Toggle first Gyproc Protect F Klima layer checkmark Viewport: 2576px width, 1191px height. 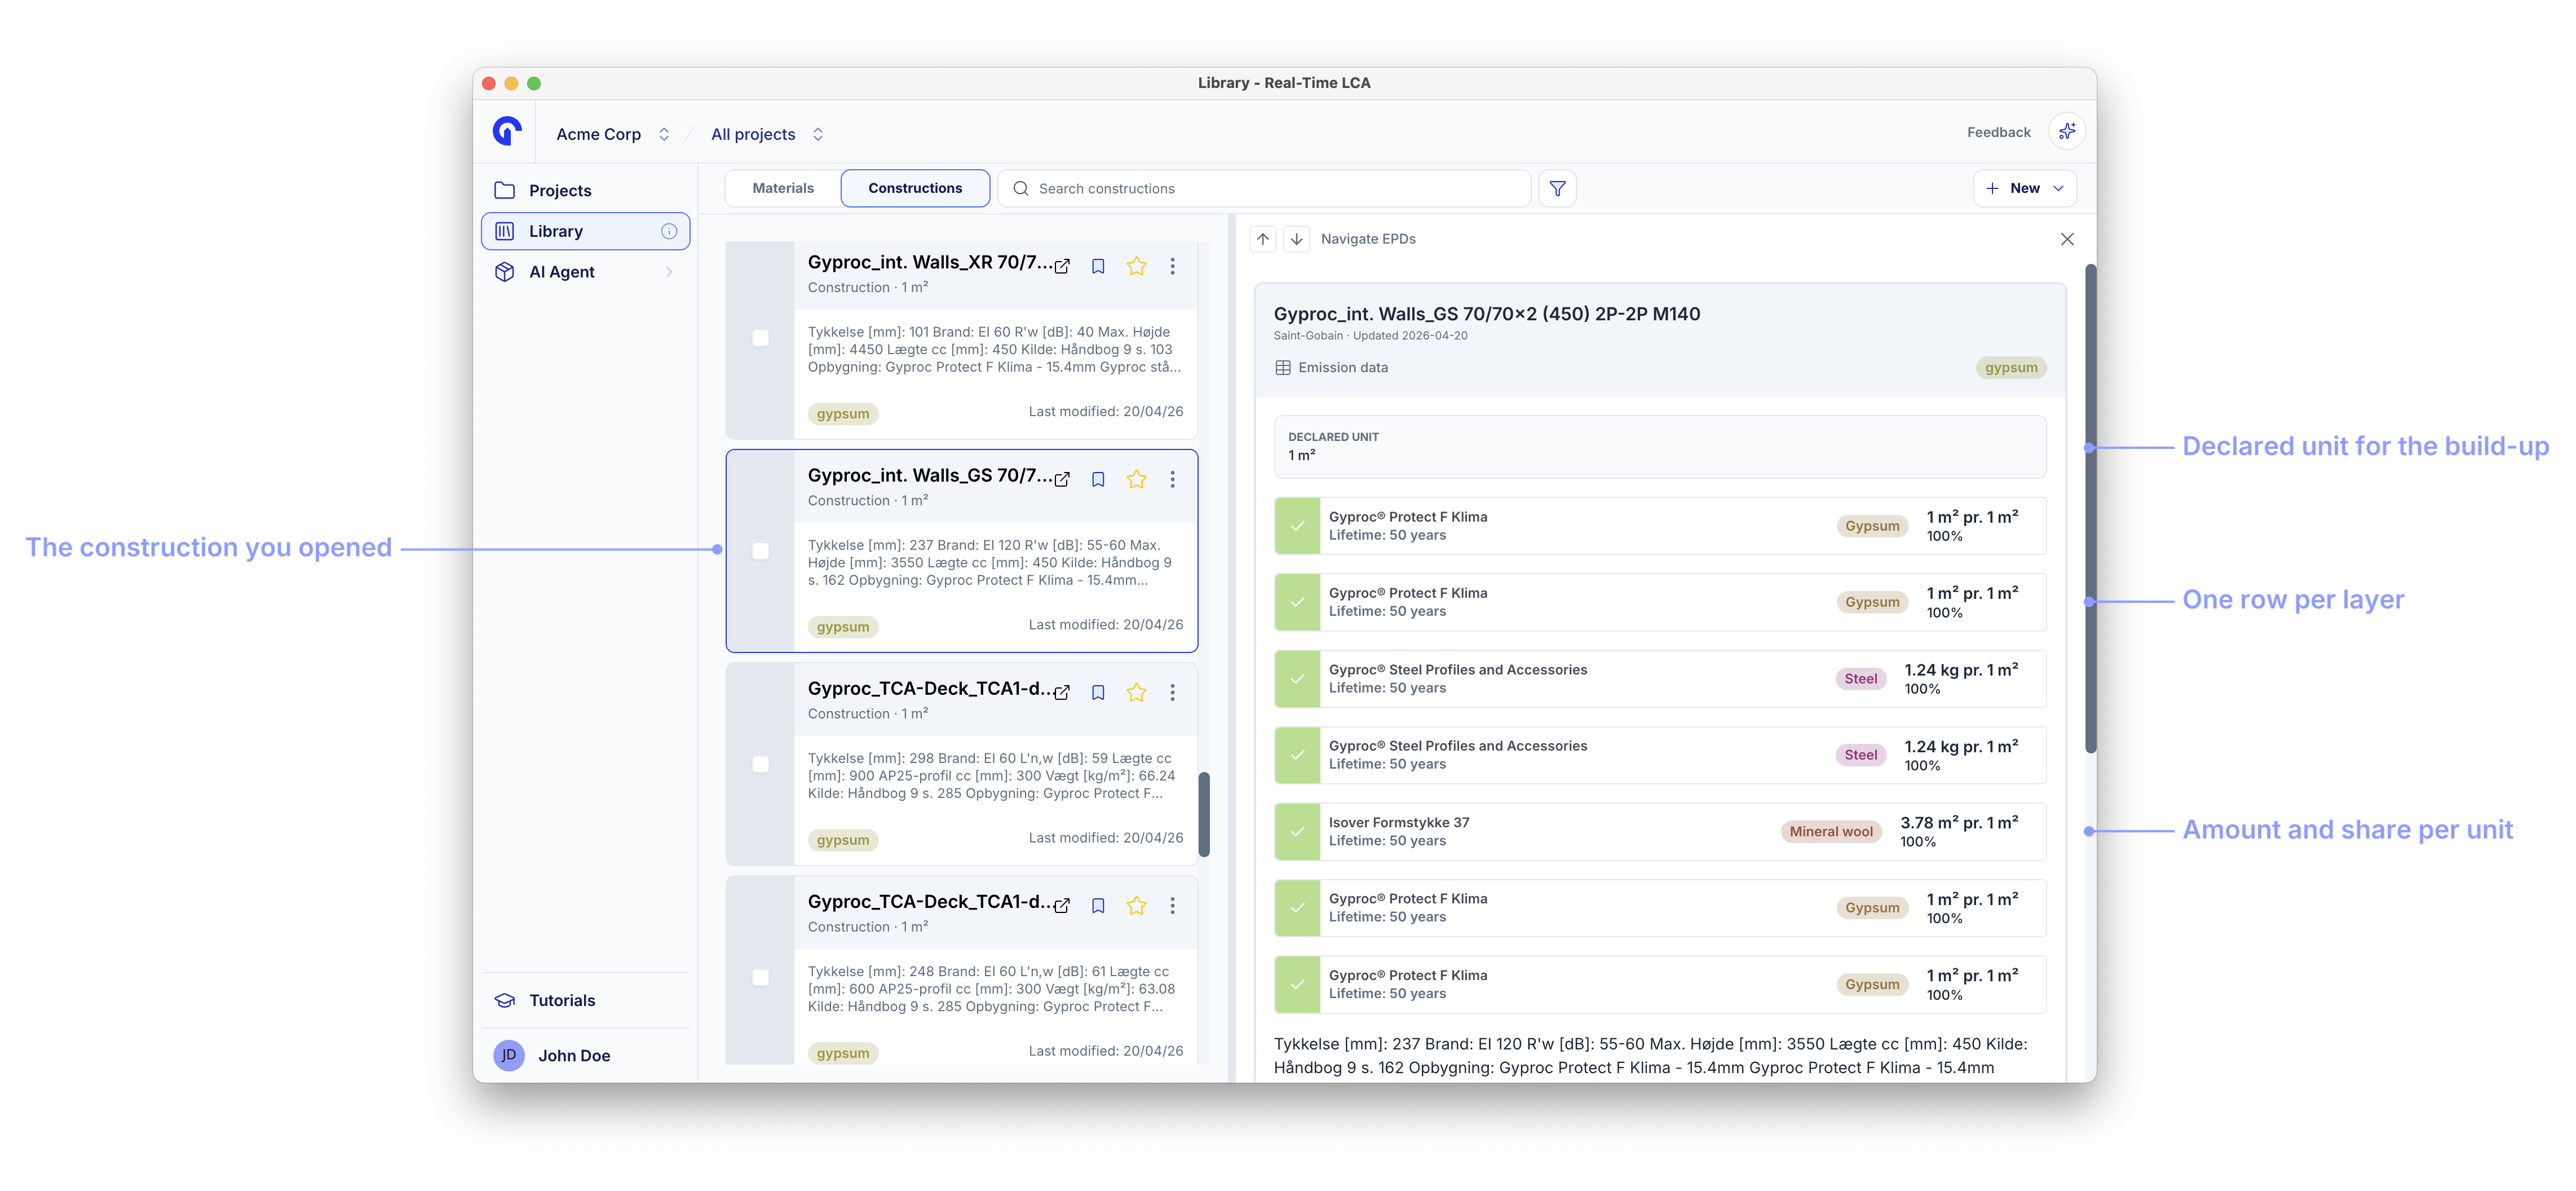(x=1297, y=526)
